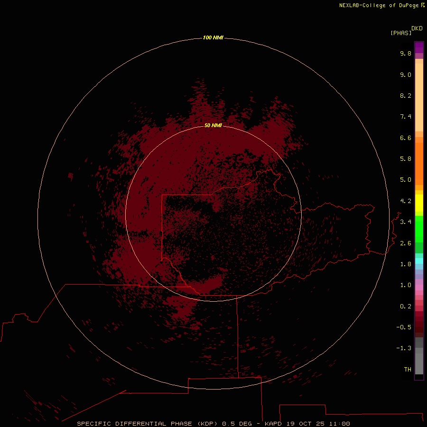Image resolution: width=427 pixels, height=427 pixels.
Task: Click the yellow segment of the color bar
Action: point(419,203)
